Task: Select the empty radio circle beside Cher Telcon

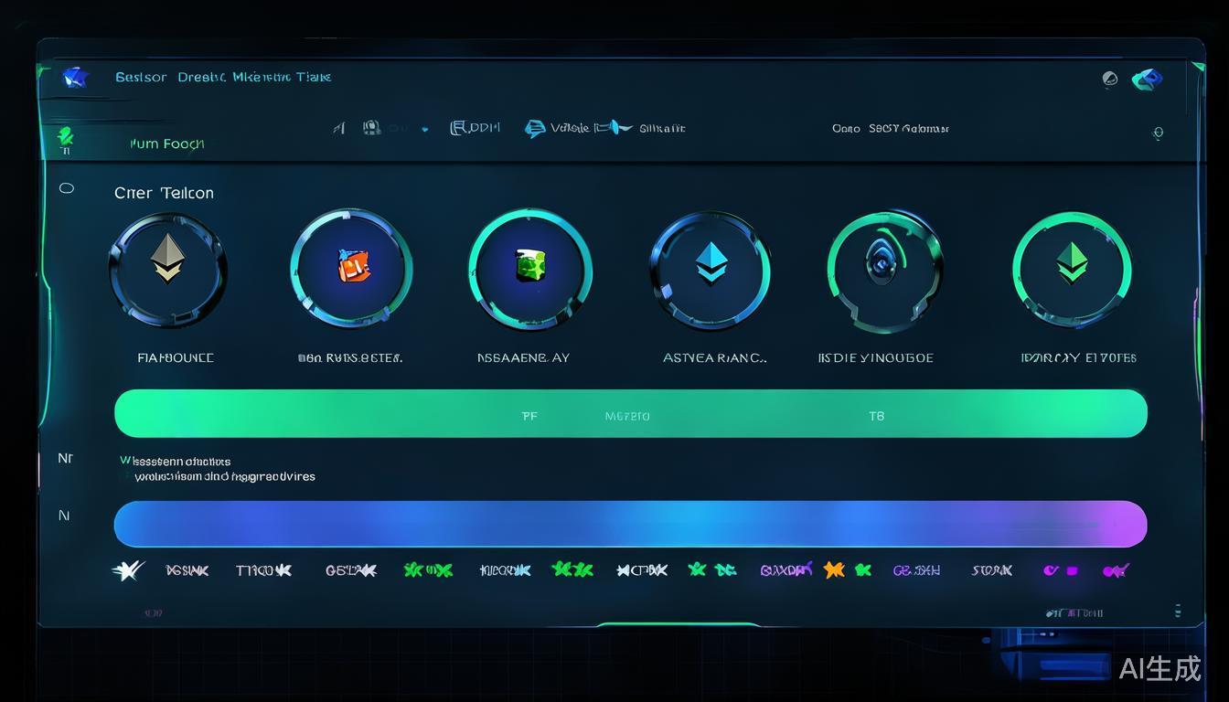Action: [66, 188]
